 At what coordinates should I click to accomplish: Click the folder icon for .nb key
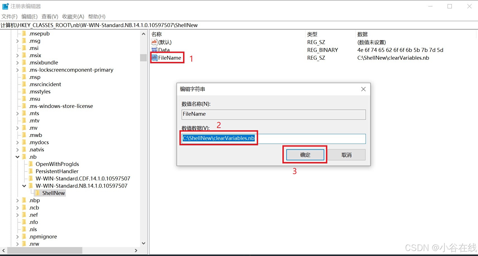pos(25,157)
